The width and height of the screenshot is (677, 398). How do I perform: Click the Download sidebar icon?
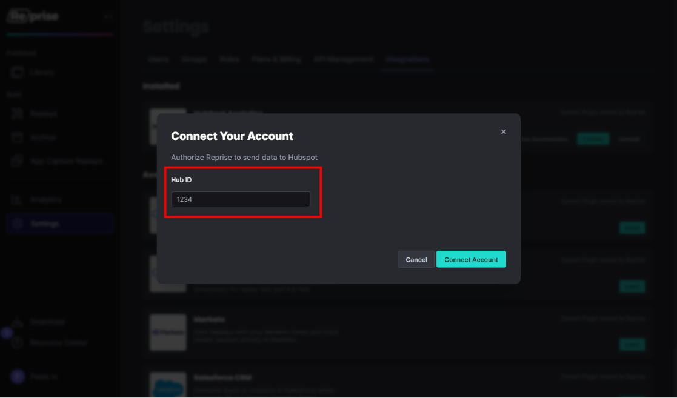pos(17,322)
